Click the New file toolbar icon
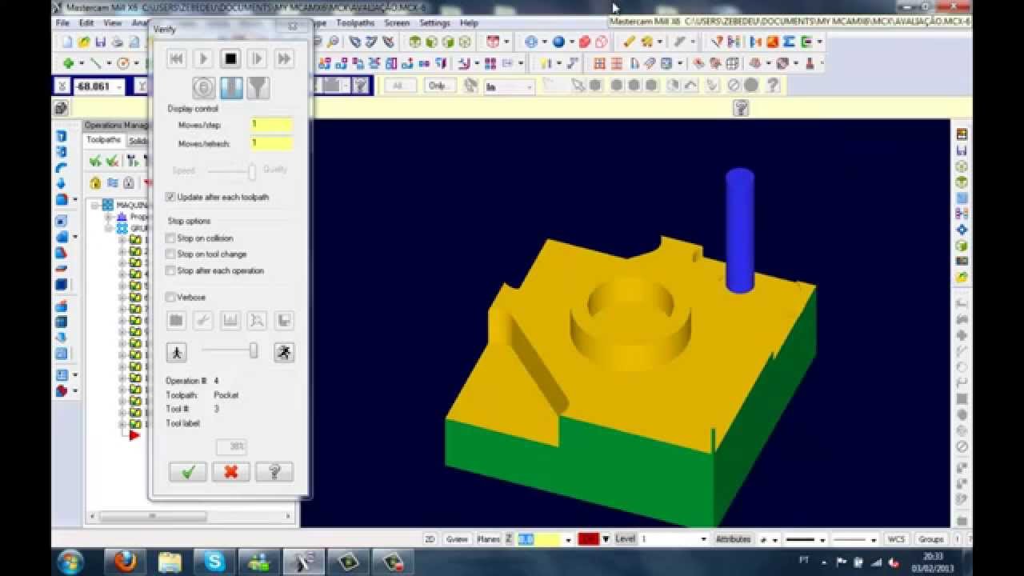The width and height of the screenshot is (1024, 576). tap(67, 42)
